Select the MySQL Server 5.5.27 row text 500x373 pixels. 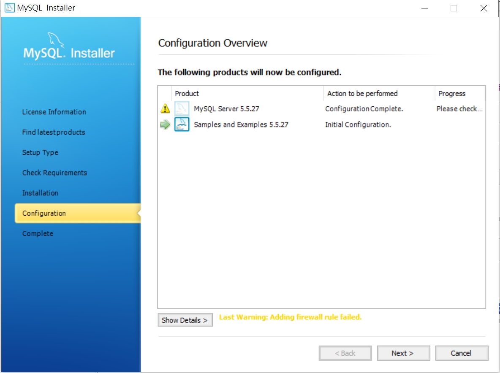coord(226,108)
